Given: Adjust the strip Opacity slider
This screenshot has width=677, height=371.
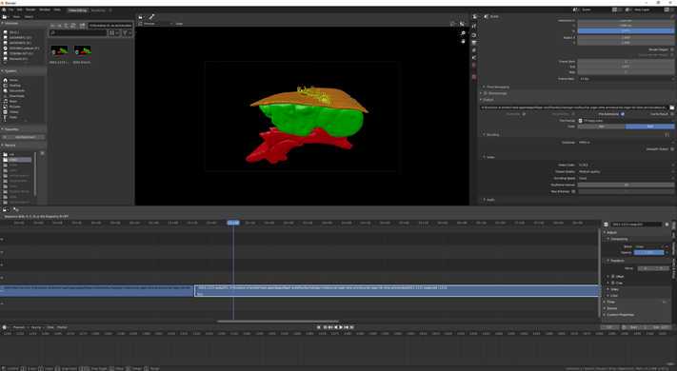Looking at the screenshot, I should (x=649, y=252).
